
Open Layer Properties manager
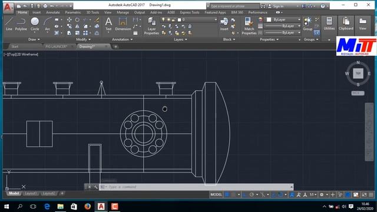pyautogui.click(x=151, y=26)
